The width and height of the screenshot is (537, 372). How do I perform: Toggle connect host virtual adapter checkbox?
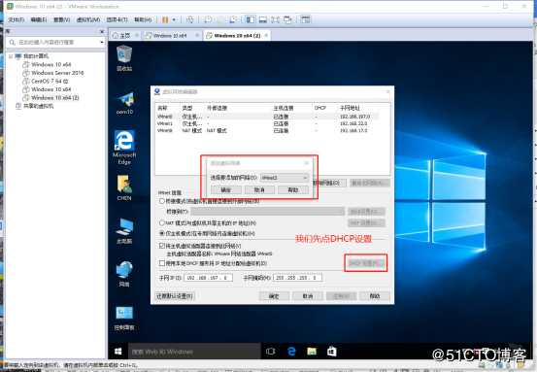coord(162,246)
